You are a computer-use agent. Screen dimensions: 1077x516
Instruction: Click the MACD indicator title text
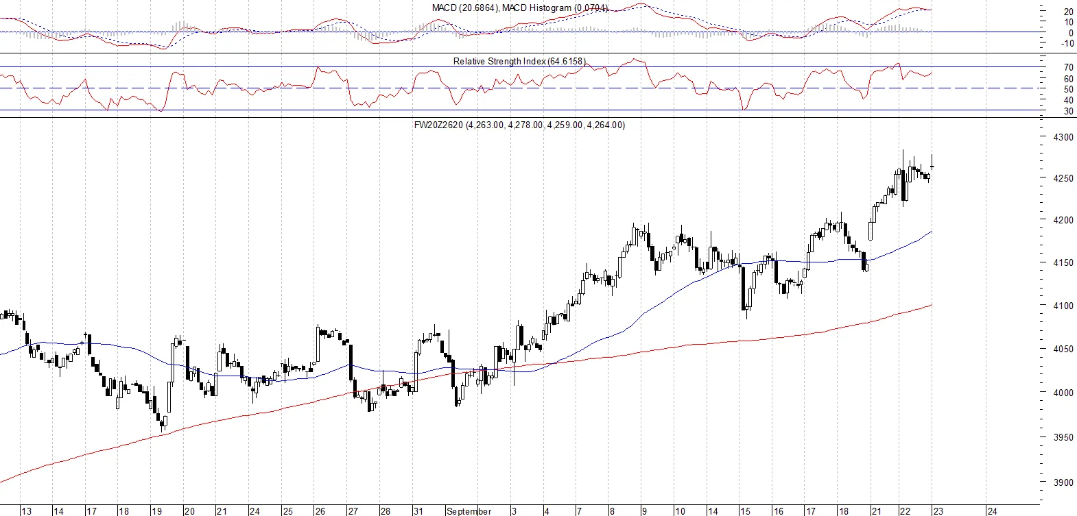[520, 8]
